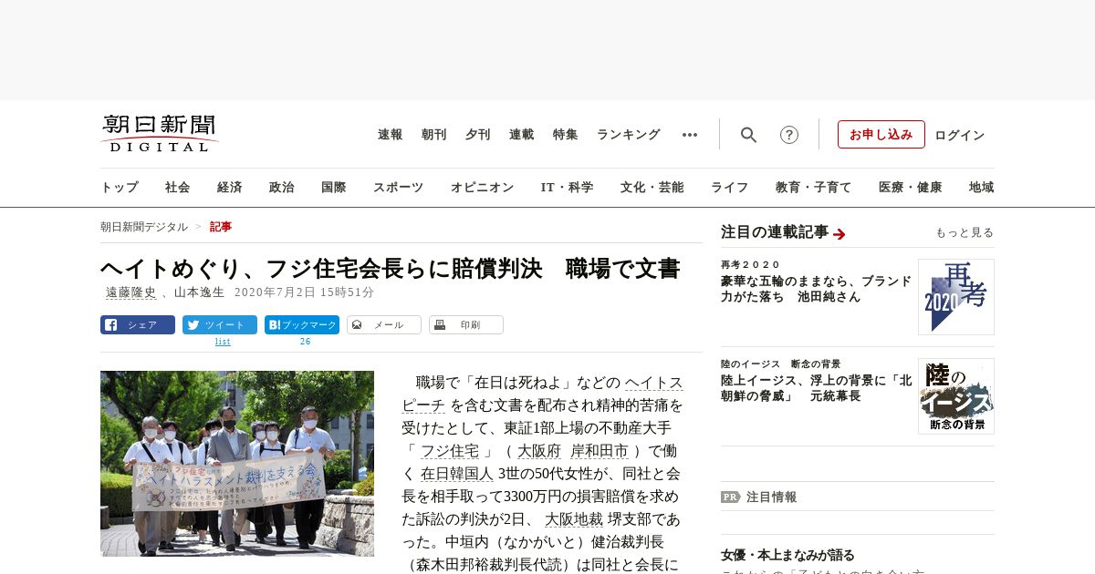Image resolution: width=1095 pixels, height=574 pixels.
Task: Open the three-dots more menu
Action: pos(690,135)
